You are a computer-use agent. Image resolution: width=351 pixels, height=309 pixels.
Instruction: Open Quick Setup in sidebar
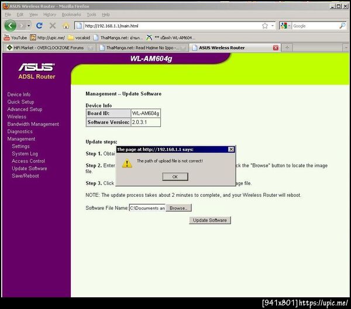20,102
